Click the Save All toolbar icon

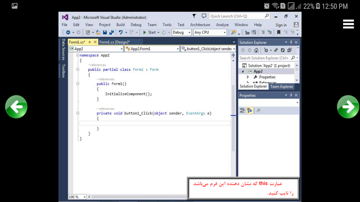coord(111,32)
